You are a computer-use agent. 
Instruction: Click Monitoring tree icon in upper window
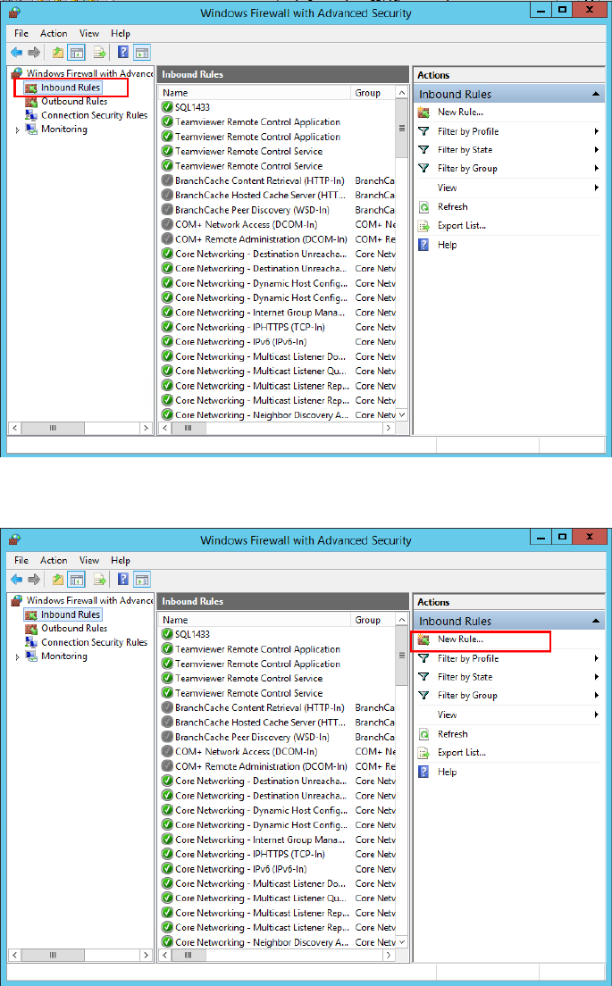click(30, 129)
